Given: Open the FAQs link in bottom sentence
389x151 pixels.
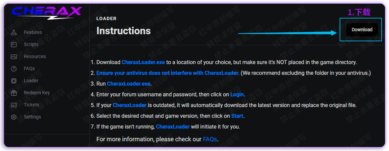Looking at the screenshot, I should pos(210,139).
